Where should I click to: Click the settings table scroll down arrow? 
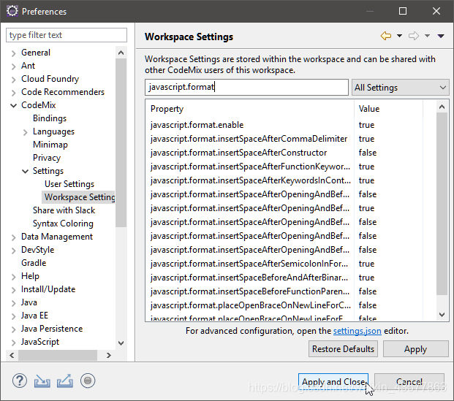(x=442, y=315)
